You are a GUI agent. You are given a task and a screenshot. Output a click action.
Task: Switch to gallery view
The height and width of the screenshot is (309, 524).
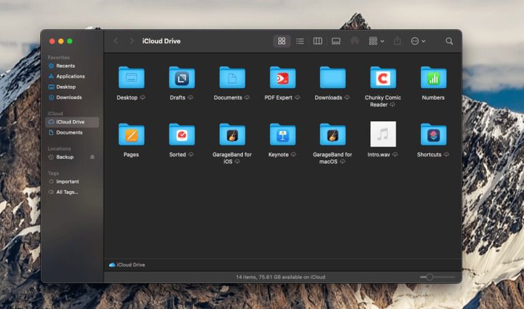(336, 41)
